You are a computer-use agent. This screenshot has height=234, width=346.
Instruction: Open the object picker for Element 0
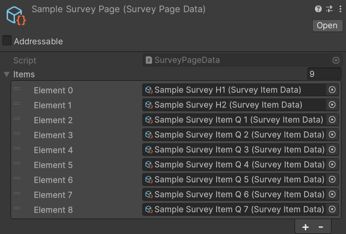coord(332,90)
